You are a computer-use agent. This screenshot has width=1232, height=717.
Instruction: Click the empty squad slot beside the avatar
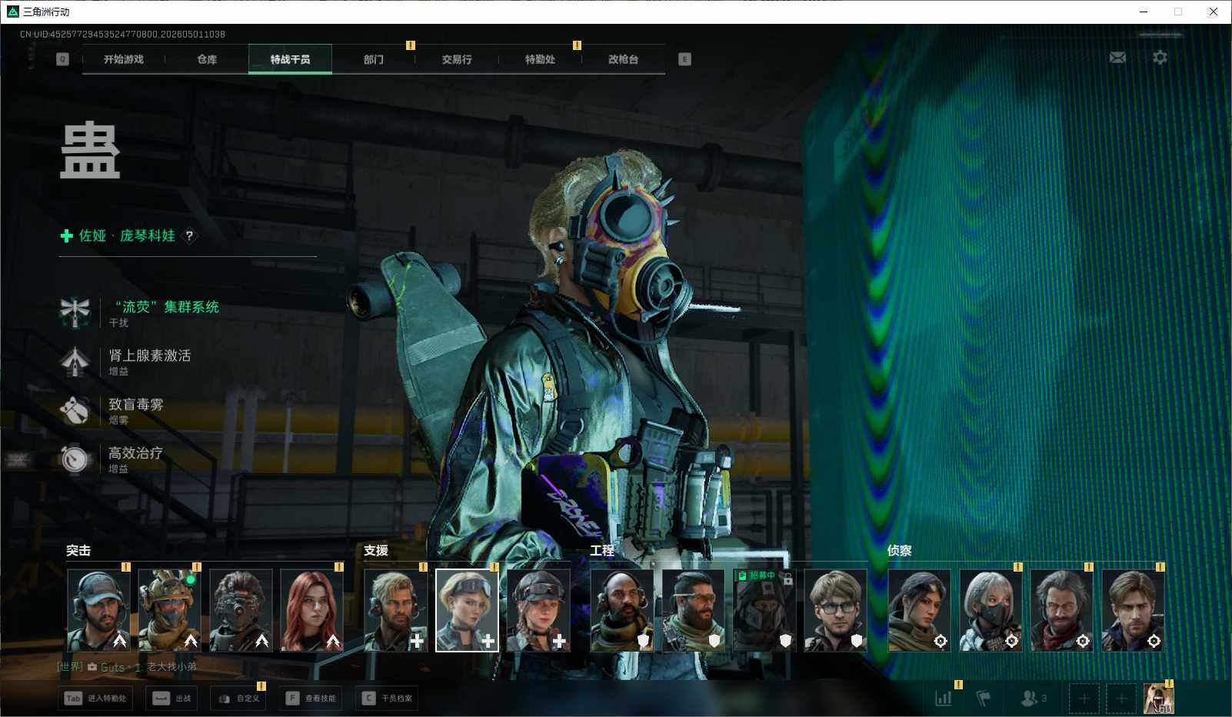[x=1121, y=699]
